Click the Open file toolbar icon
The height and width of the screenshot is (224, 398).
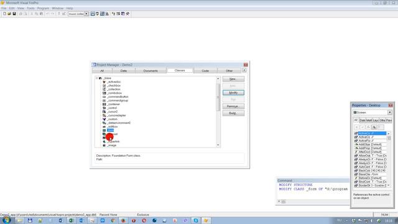tap(9, 14)
